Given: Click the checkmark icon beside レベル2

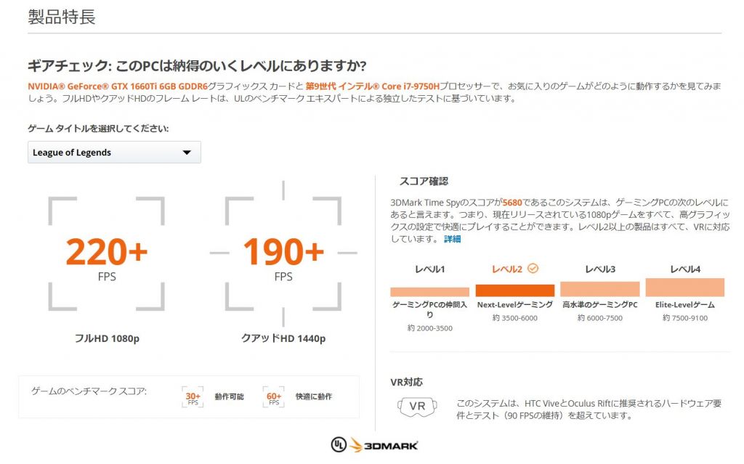Looking at the screenshot, I should click(x=533, y=269).
